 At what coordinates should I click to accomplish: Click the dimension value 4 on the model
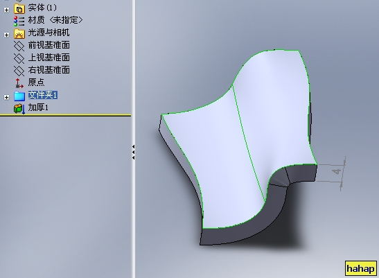(337, 171)
